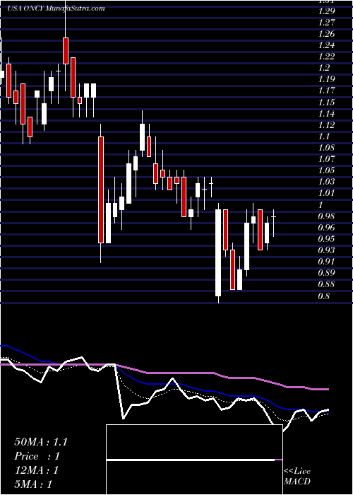This screenshot has height=495, width=353.
Task: Select the tall white candle reaching the 0.8 low
Action: point(218,252)
